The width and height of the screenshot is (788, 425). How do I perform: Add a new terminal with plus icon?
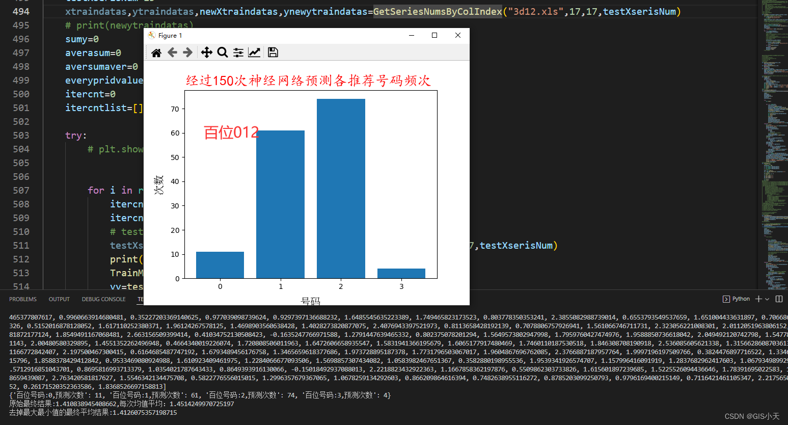click(x=758, y=299)
